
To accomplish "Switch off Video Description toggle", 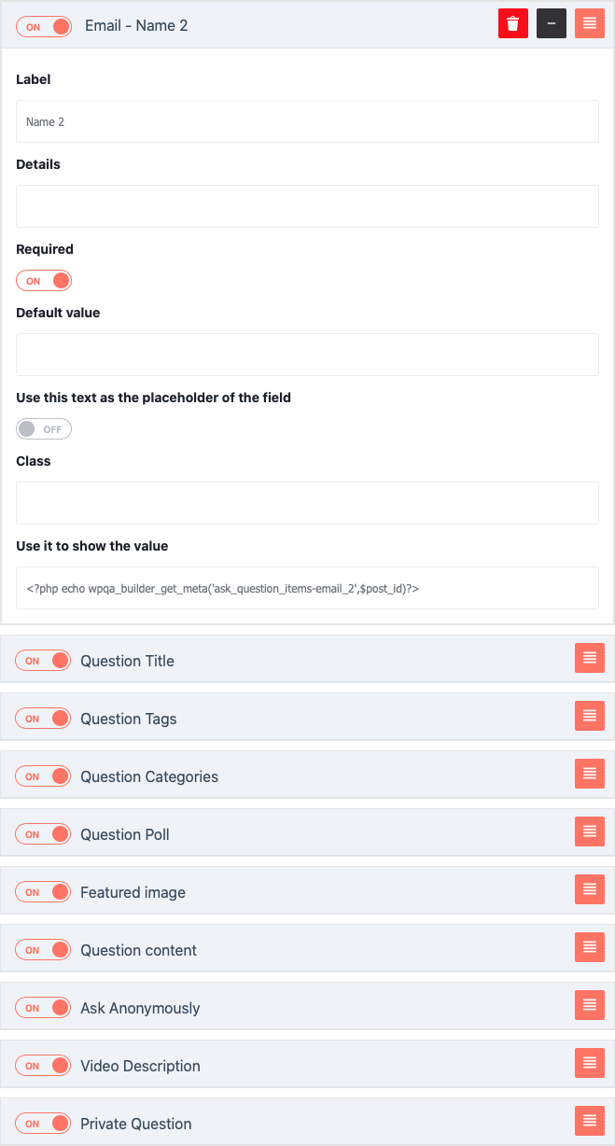I will [x=43, y=1066].
